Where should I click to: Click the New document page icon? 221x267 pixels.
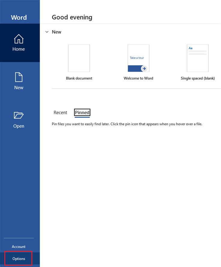point(19,77)
